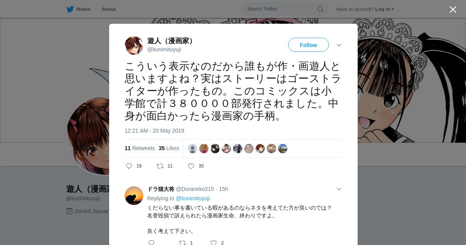View the 11 Retweets list
Viewport: 466px width, 245px height.
pos(140,148)
